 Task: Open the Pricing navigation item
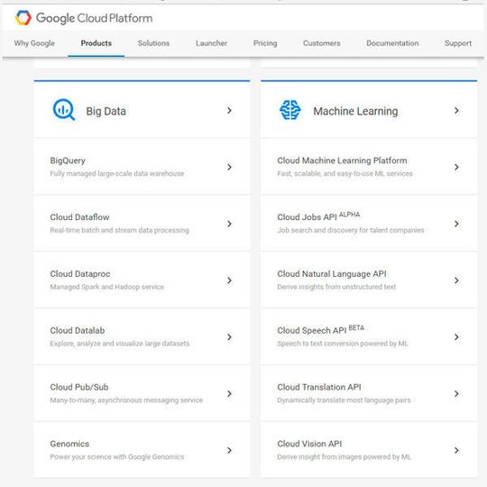(x=265, y=43)
